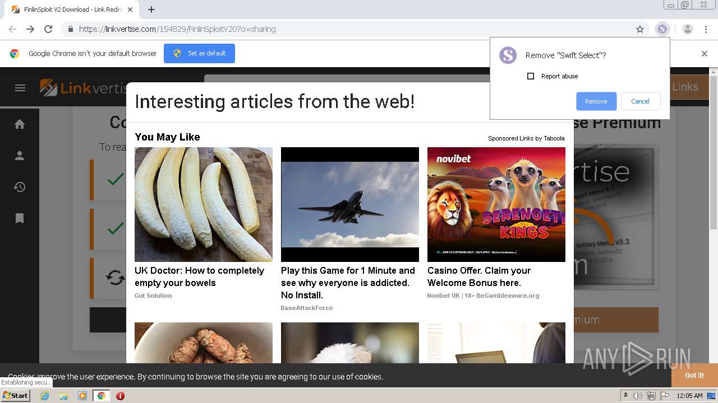Open the history icon in sidebar

20,187
